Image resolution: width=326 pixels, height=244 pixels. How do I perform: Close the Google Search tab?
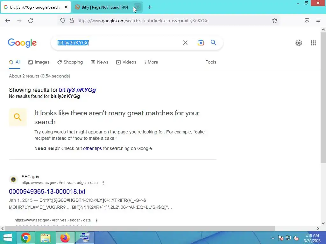(x=66, y=7)
